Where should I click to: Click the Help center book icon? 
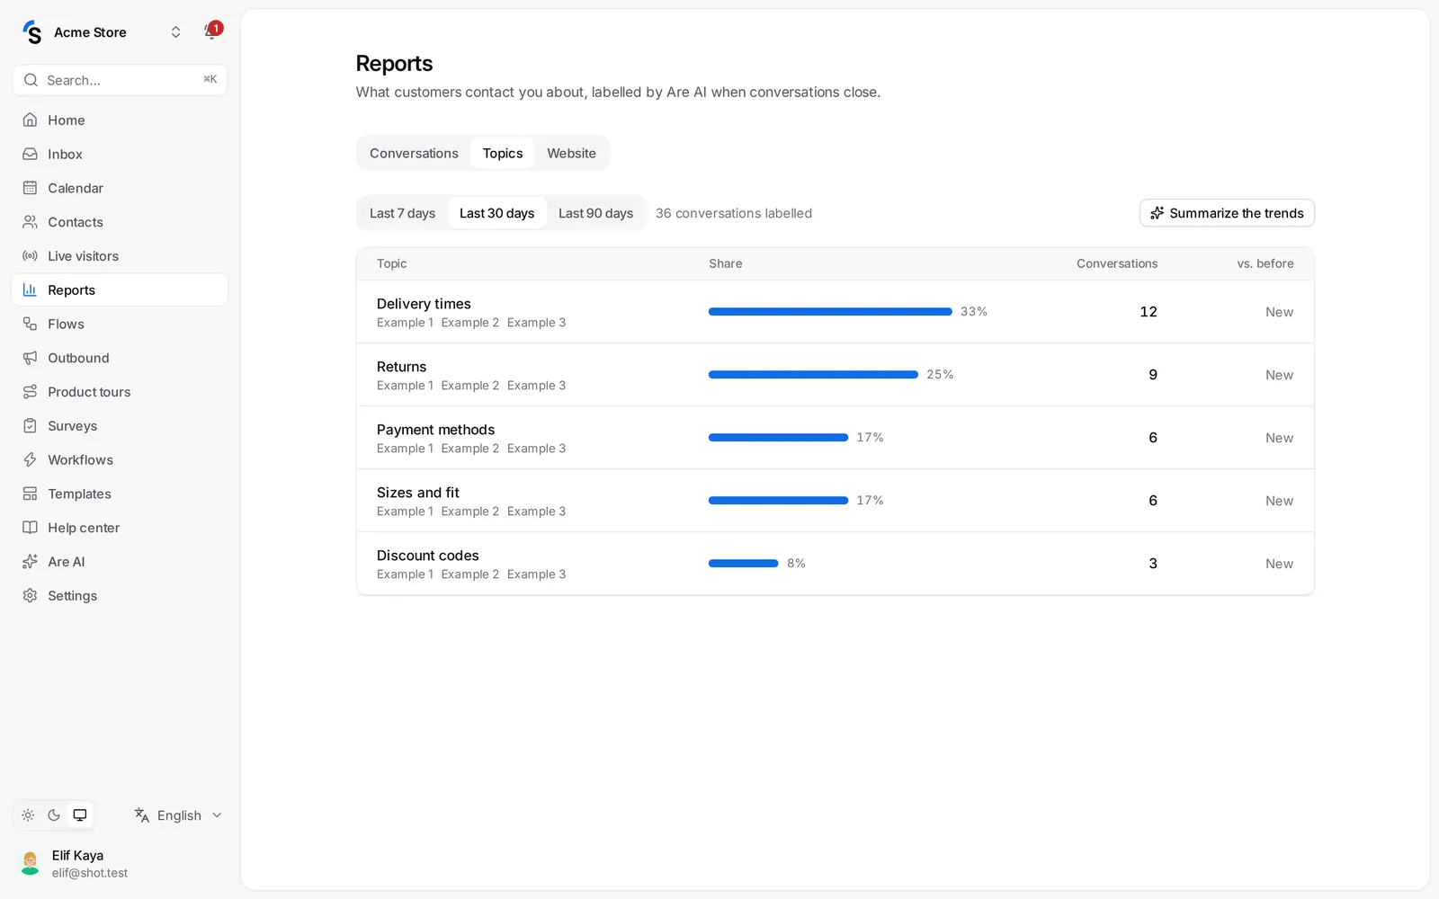click(30, 528)
